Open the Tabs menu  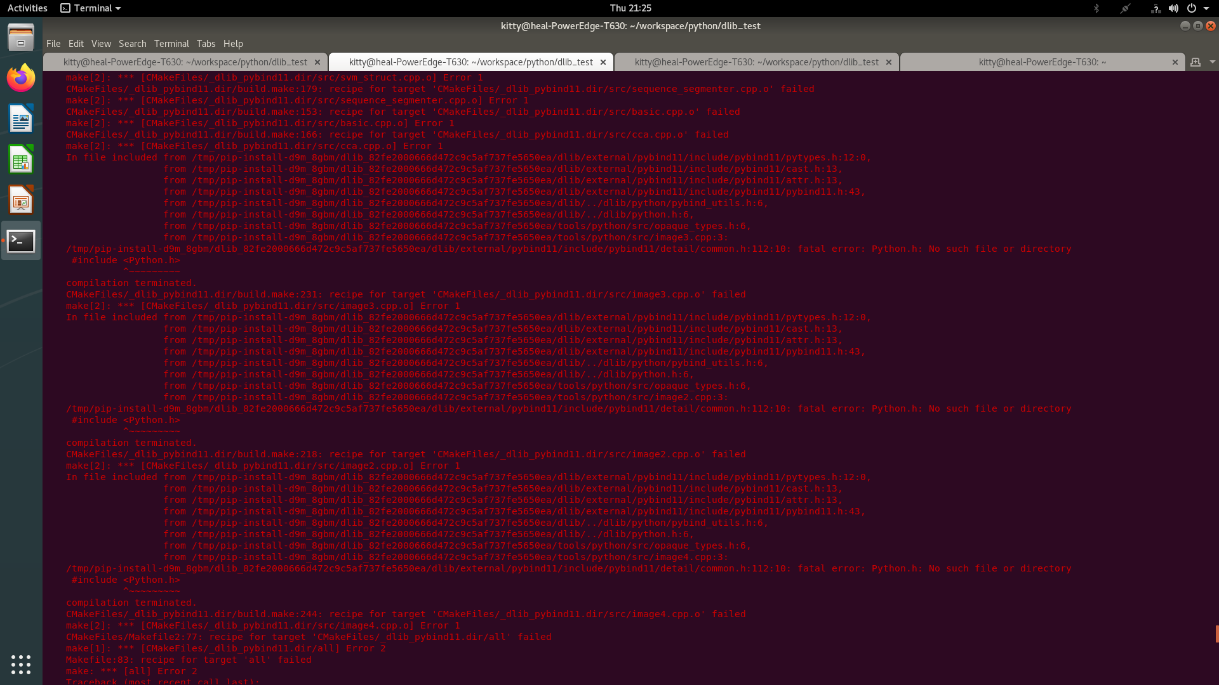click(x=206, y=44)
